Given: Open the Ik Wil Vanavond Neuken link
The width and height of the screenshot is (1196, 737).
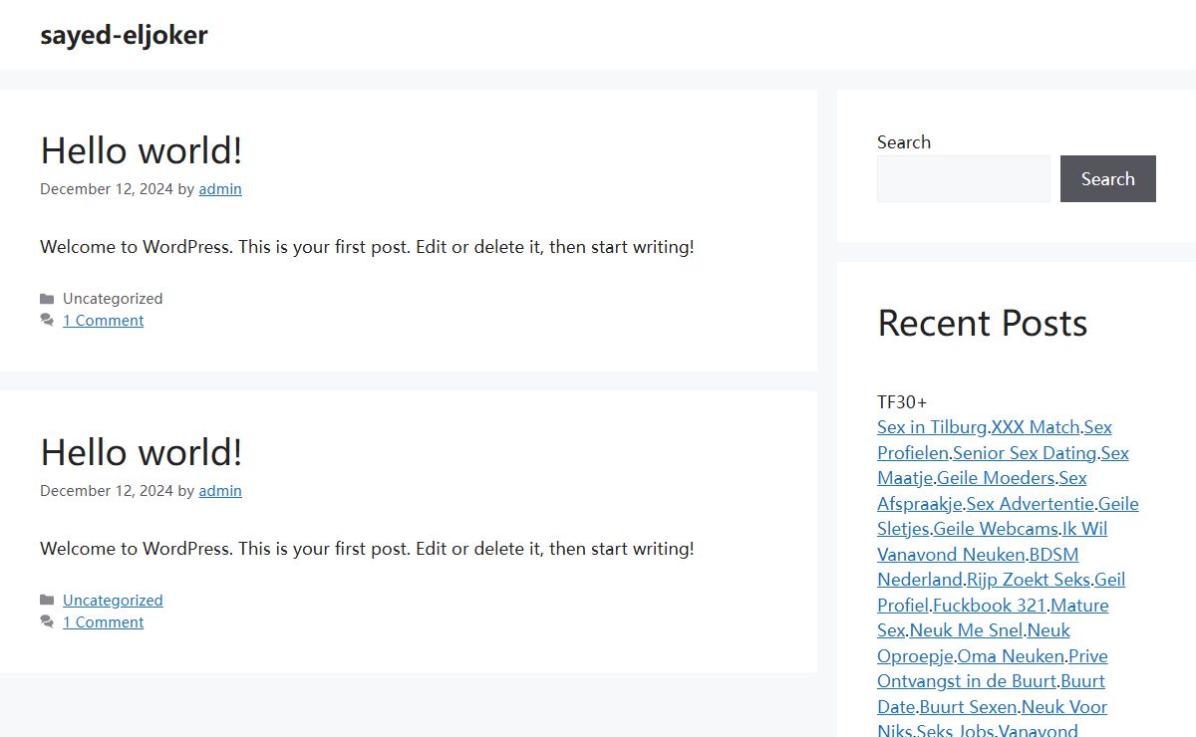Looking at the screenshot, I should point(951,555).
